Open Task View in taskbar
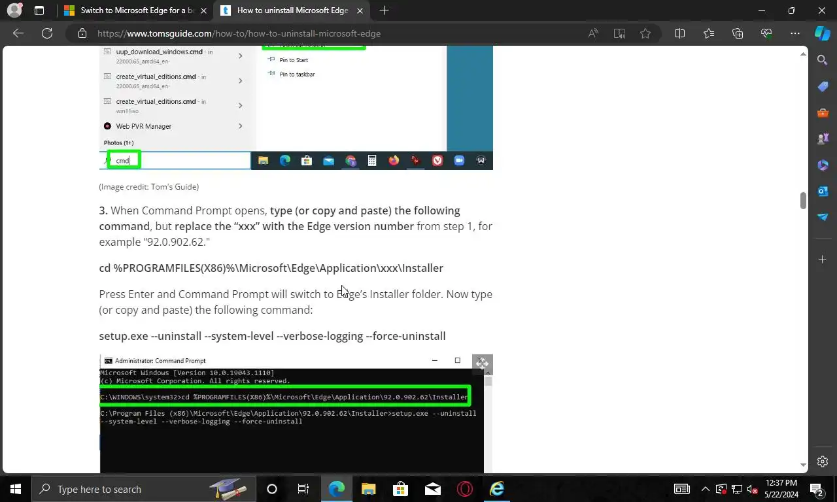This screenshot has width=837, height=502. pos(303,489)
